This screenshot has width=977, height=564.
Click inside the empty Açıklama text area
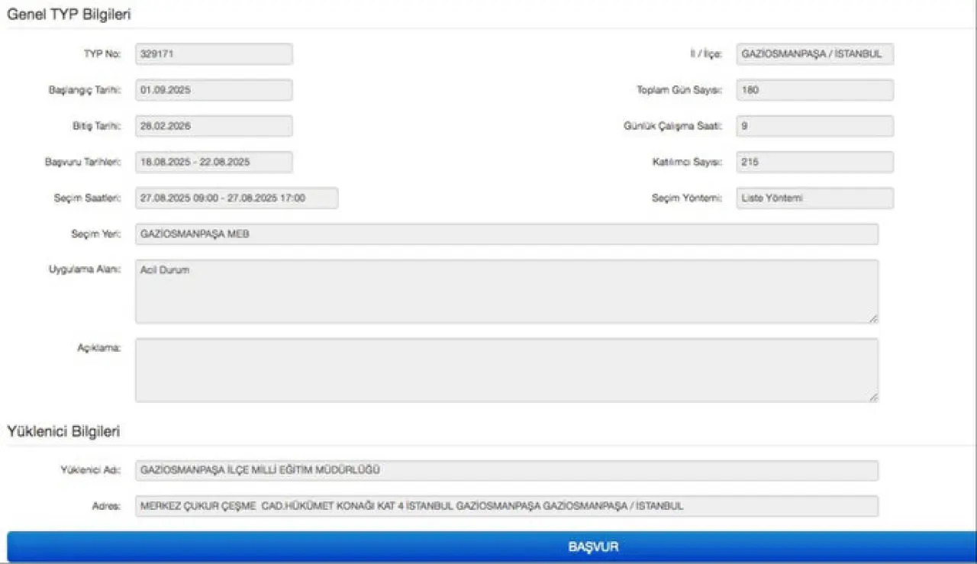click(x=506, y=369)
